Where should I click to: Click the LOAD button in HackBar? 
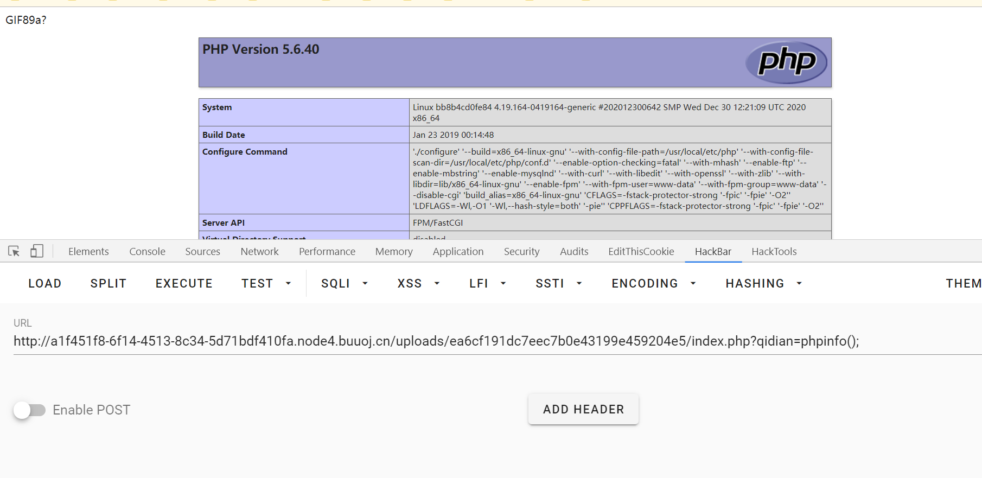point(45,283)
